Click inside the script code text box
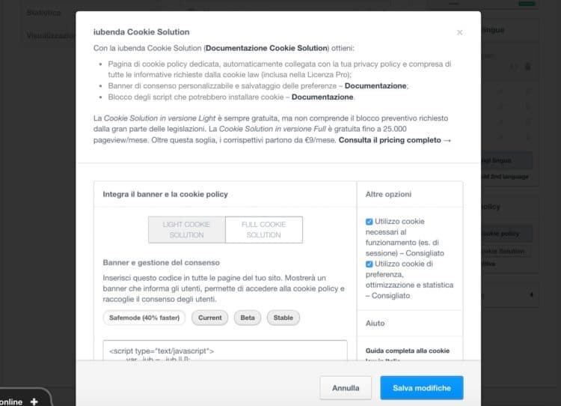Viewport: 561px width, 406px height. (225, 351)
